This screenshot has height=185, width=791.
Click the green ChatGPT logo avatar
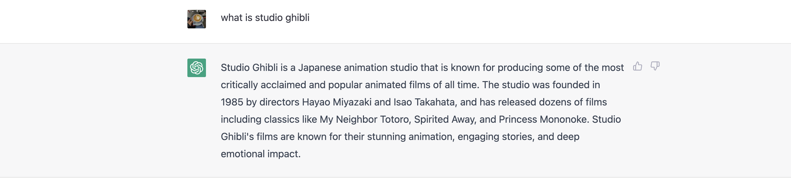point(196,68)
